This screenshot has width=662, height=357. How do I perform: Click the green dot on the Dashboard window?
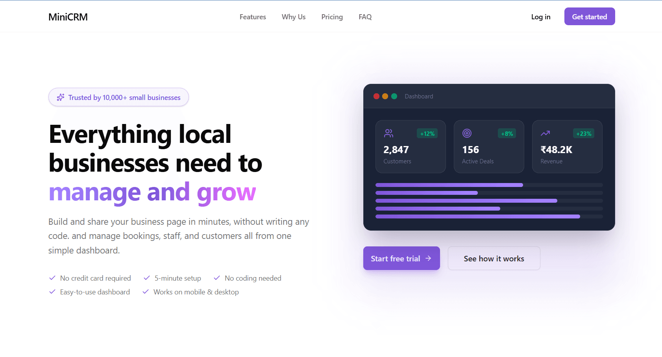[394, 96]
